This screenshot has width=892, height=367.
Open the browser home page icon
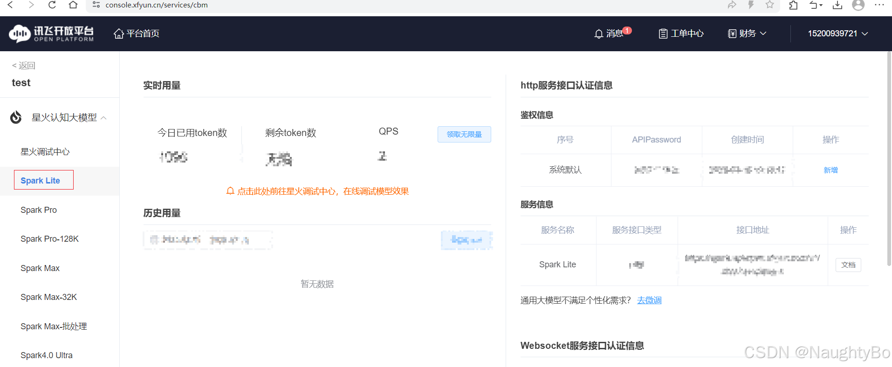(x=73, y=5)
